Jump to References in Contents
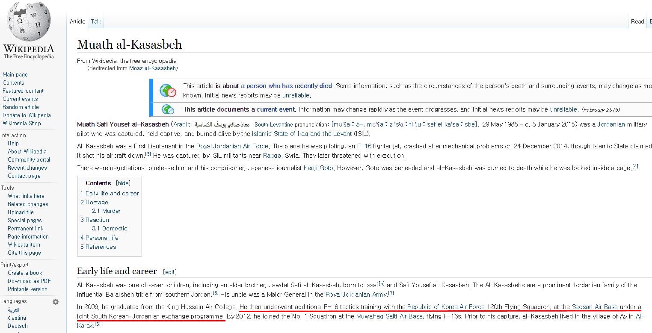The width and height of the screenshot is (652, 333). [98, 247]
